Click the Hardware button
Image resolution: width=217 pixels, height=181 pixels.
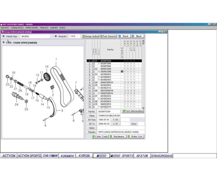(x=118, y=137)
